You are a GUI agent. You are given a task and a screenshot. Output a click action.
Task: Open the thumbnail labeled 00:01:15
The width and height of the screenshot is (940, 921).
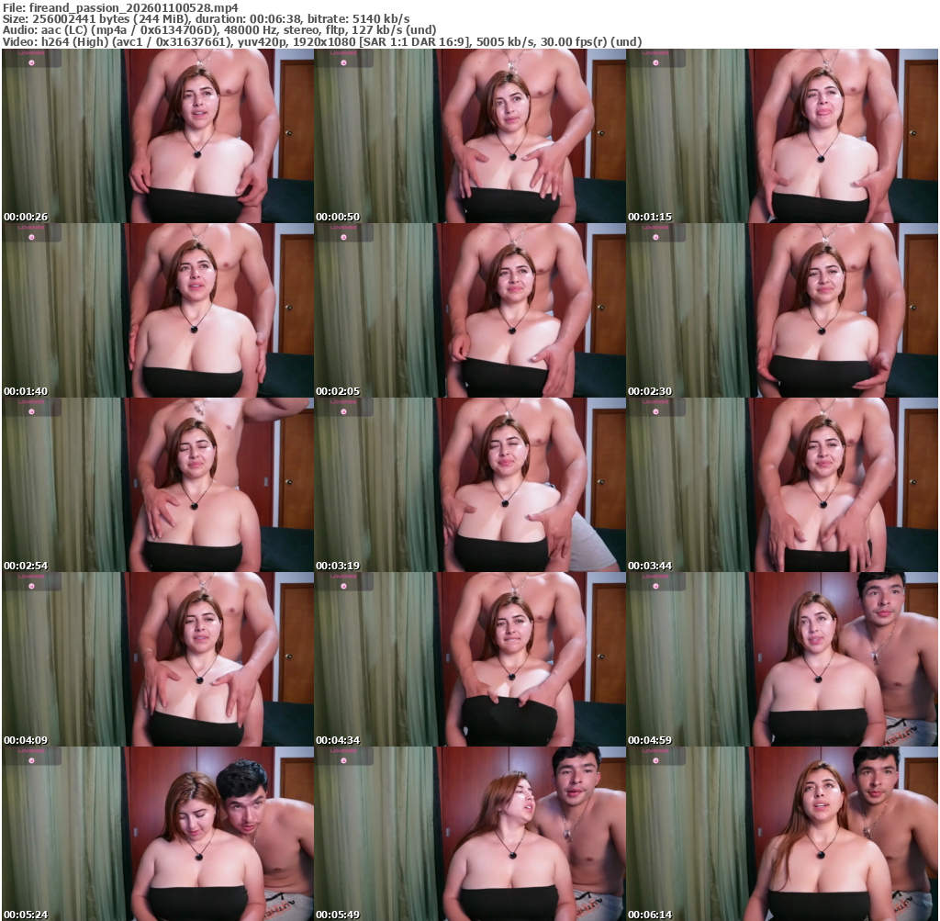tap(781, 136)
